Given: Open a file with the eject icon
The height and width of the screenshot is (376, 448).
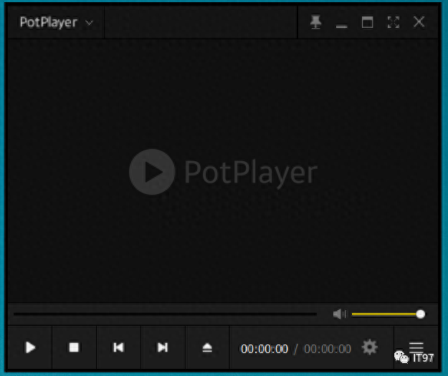Looking at the screenshot, I should (x=207, y=347).
